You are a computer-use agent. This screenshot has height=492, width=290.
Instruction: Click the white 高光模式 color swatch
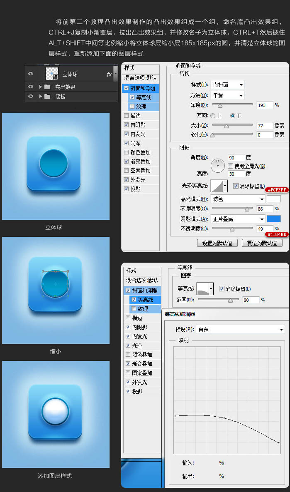click(x=274, y=199)
